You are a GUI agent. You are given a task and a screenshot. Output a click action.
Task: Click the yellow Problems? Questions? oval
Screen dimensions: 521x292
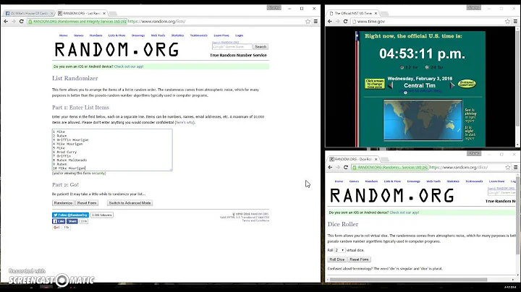(467, 83)
